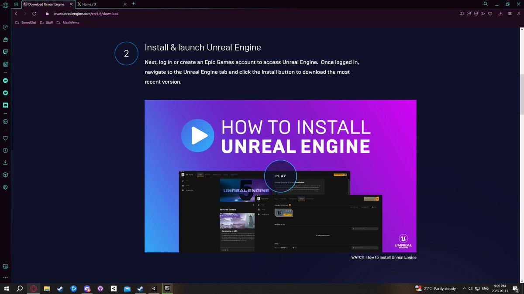Click Install & launch Unreal Engine heading
Viewport: 524px width, 294px height.
pos(203,47)
